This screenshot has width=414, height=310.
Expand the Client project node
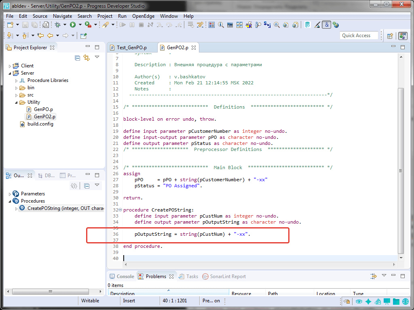point(10,66)
